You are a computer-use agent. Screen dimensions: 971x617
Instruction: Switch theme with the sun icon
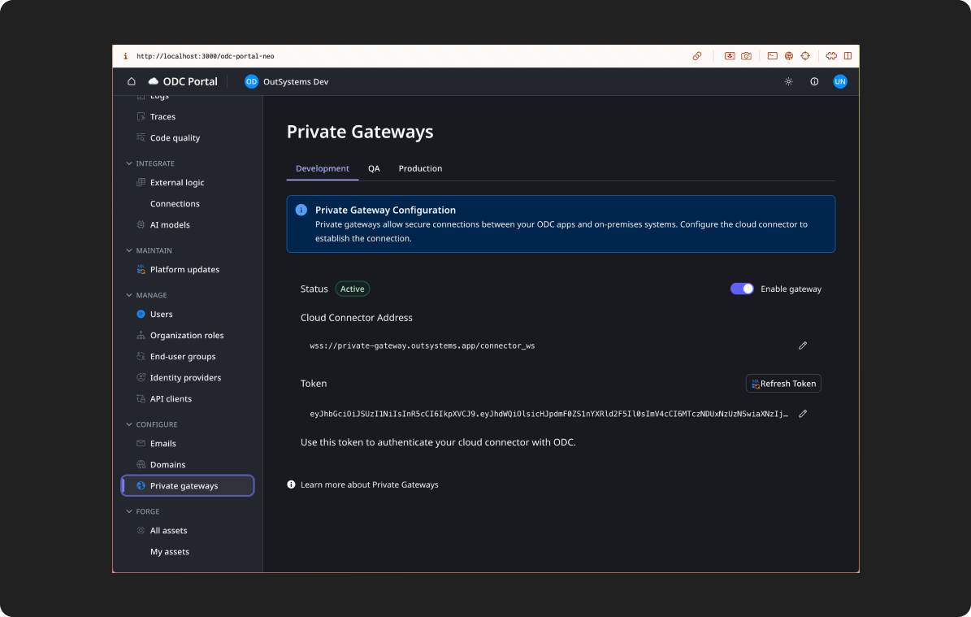pos(788,81)
